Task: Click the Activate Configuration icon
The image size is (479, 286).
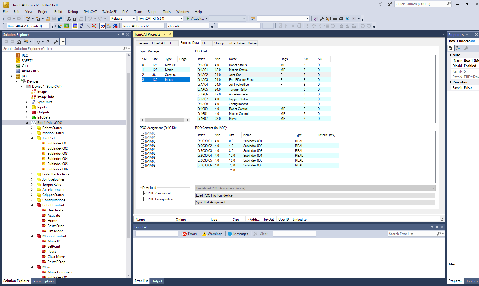Action: pos(60,26)
